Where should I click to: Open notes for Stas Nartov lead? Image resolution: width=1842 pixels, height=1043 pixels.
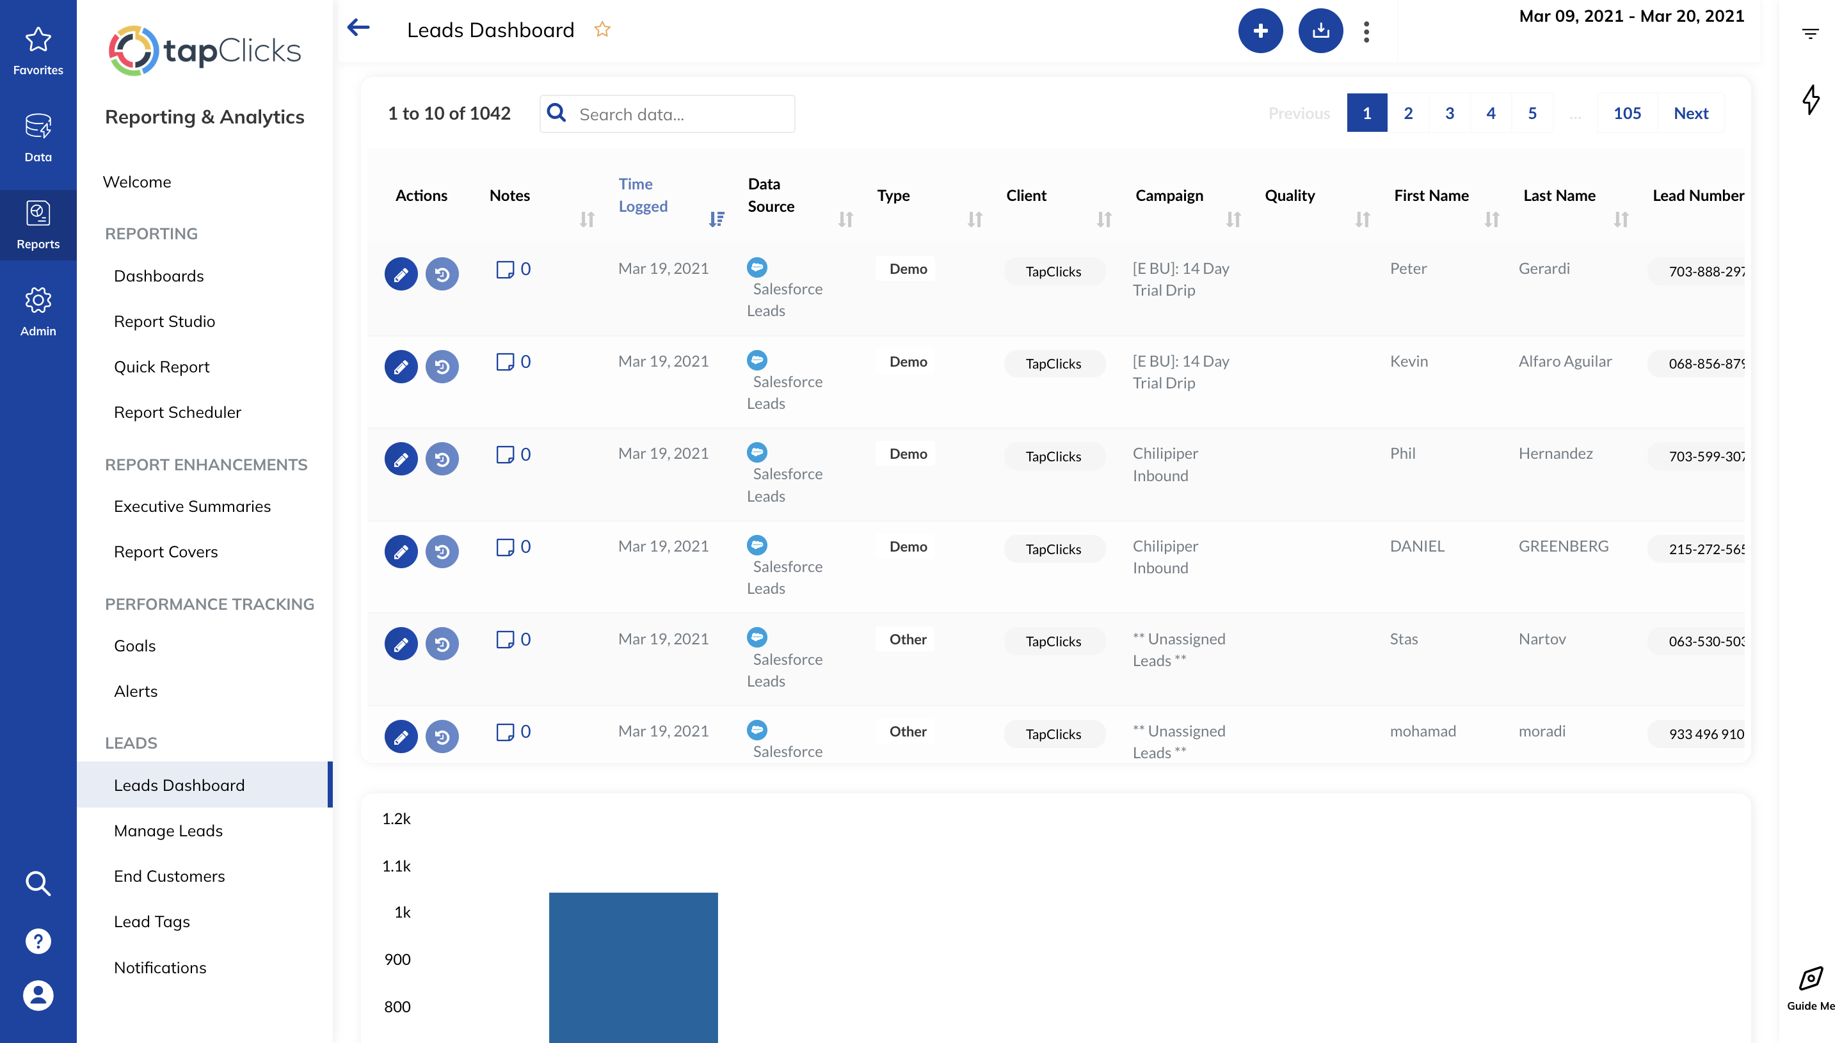pos(514,640)
